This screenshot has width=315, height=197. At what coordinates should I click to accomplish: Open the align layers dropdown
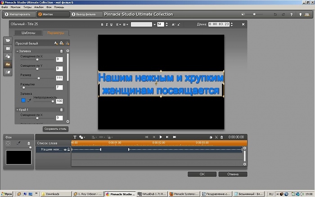94,137
